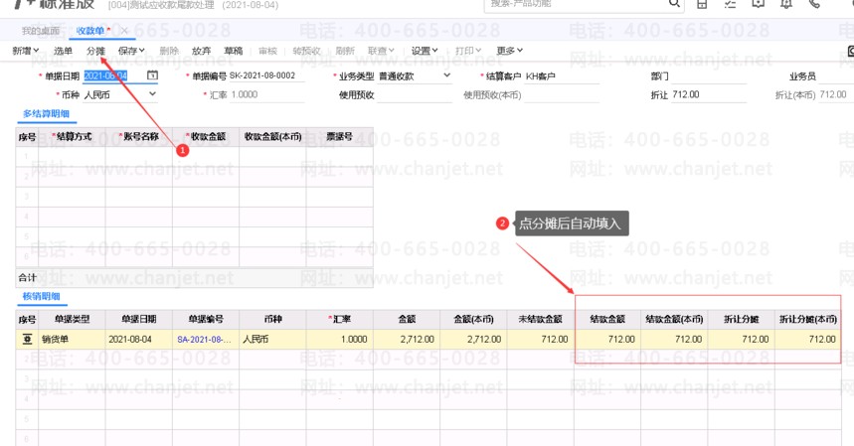Close the 收款单 tab
Viewport: 854px width, 446px height.
(124, 31)
